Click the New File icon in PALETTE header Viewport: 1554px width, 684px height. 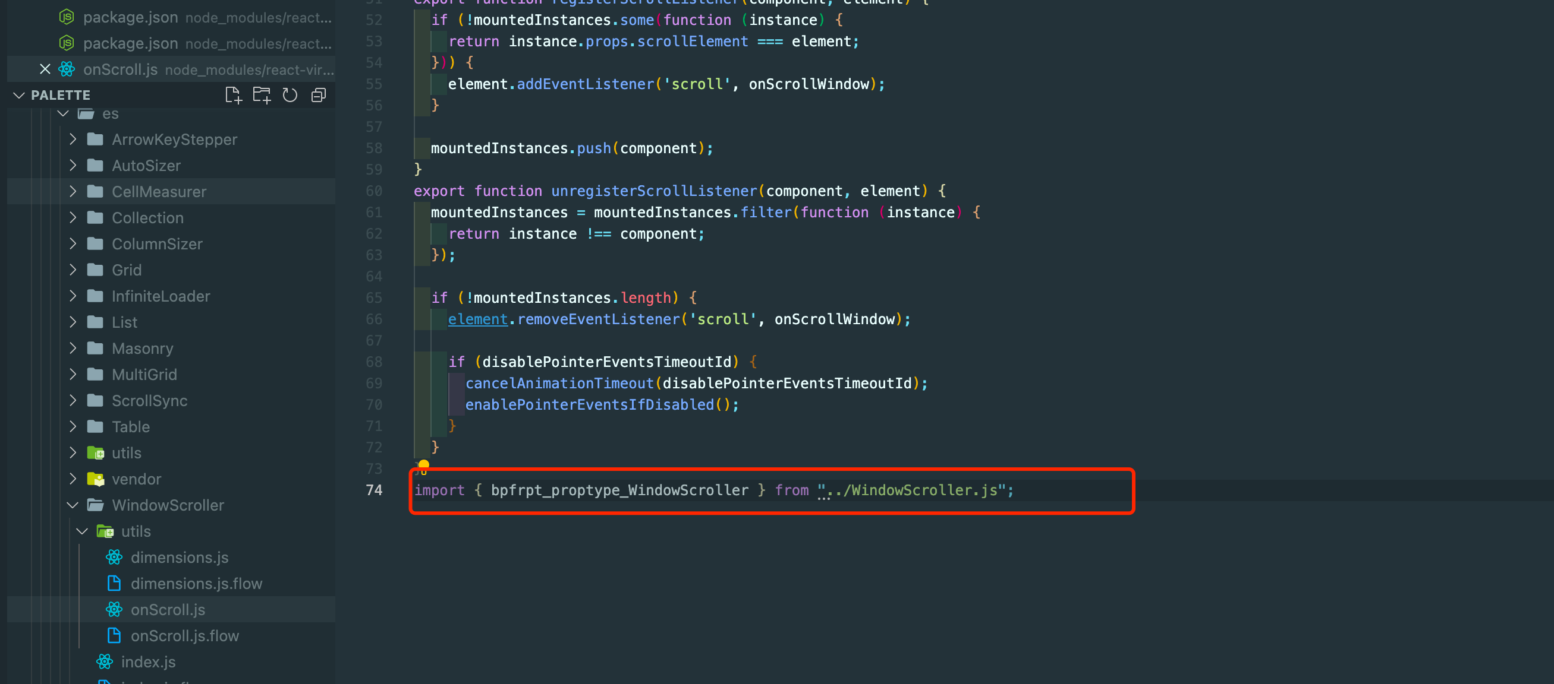click(234, 94)
